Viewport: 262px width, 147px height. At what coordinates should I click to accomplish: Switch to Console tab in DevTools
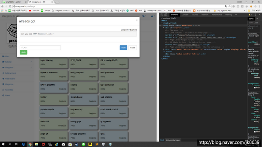(185, 15)
